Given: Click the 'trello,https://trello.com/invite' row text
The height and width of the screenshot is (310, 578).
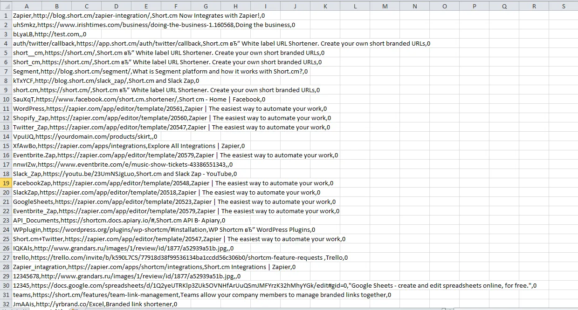Looking at the screenshot, I should click(x=180, y=257).
